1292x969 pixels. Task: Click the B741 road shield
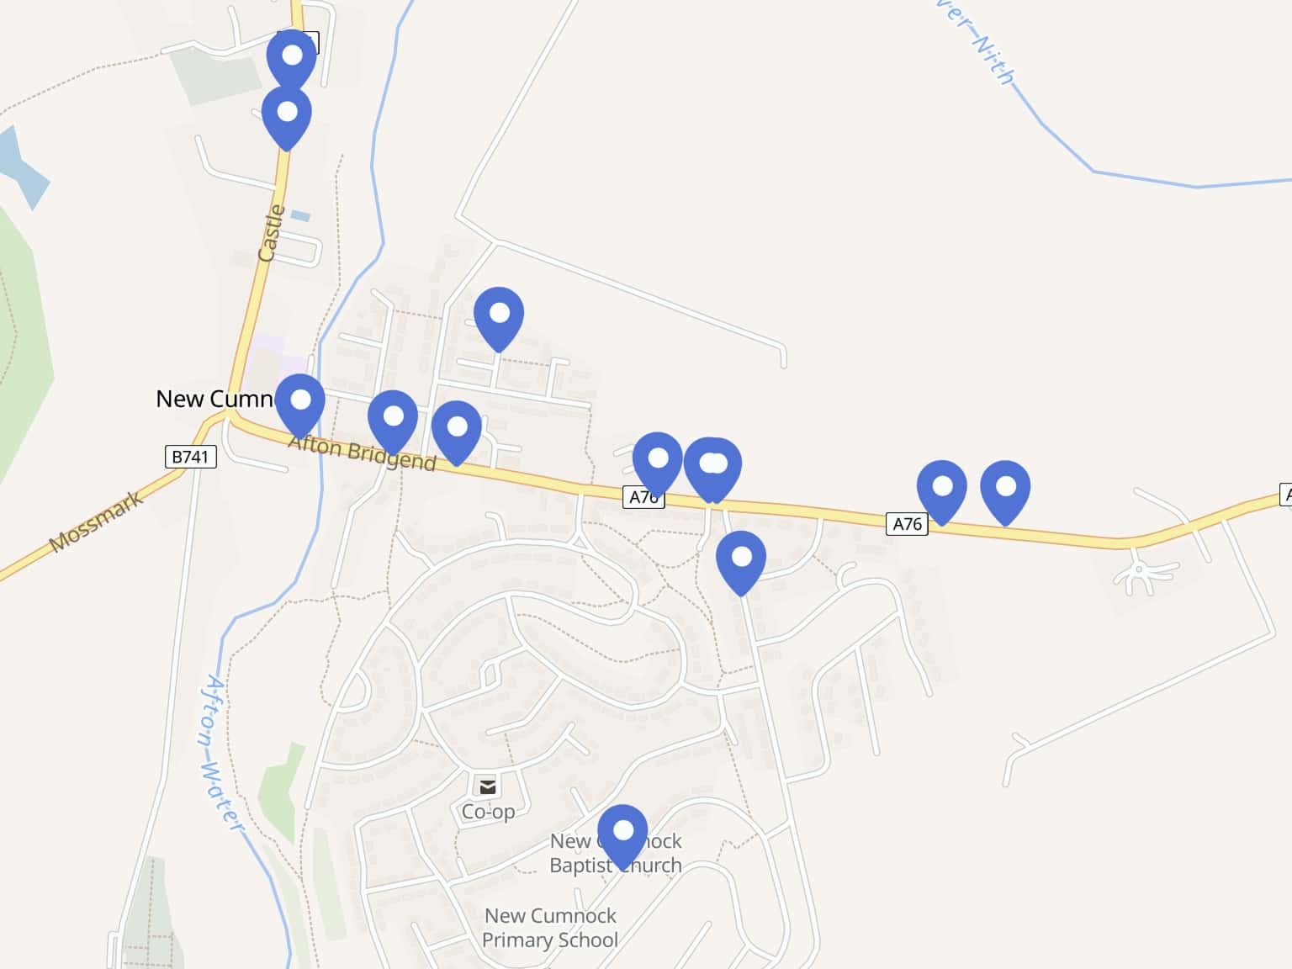[190, 457]
